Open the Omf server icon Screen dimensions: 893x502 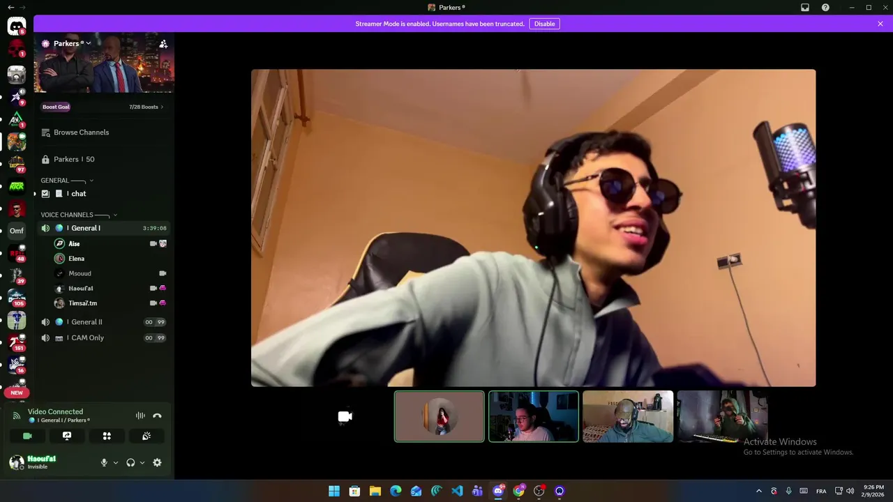[16, 231]
